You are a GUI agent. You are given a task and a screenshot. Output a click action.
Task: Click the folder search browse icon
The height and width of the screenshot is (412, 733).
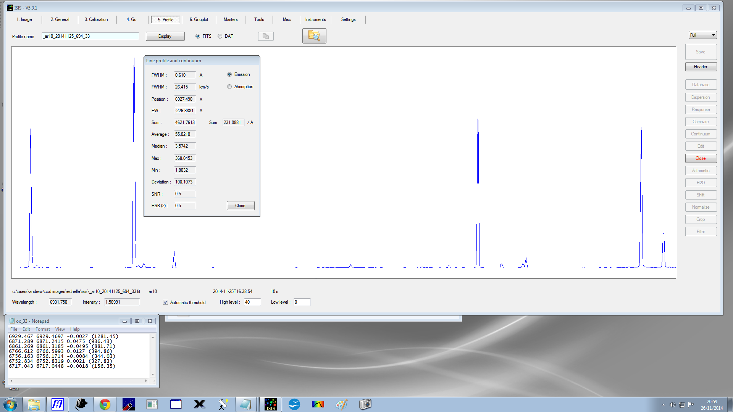point(314,36)
